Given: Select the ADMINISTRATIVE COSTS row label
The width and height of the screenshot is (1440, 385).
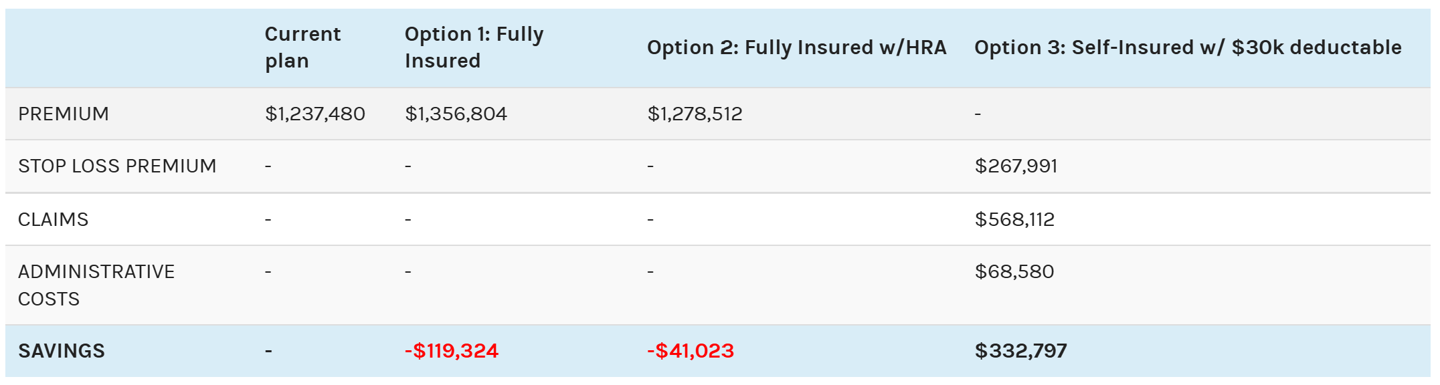Looking at the screenshot, I should [96, 285].
